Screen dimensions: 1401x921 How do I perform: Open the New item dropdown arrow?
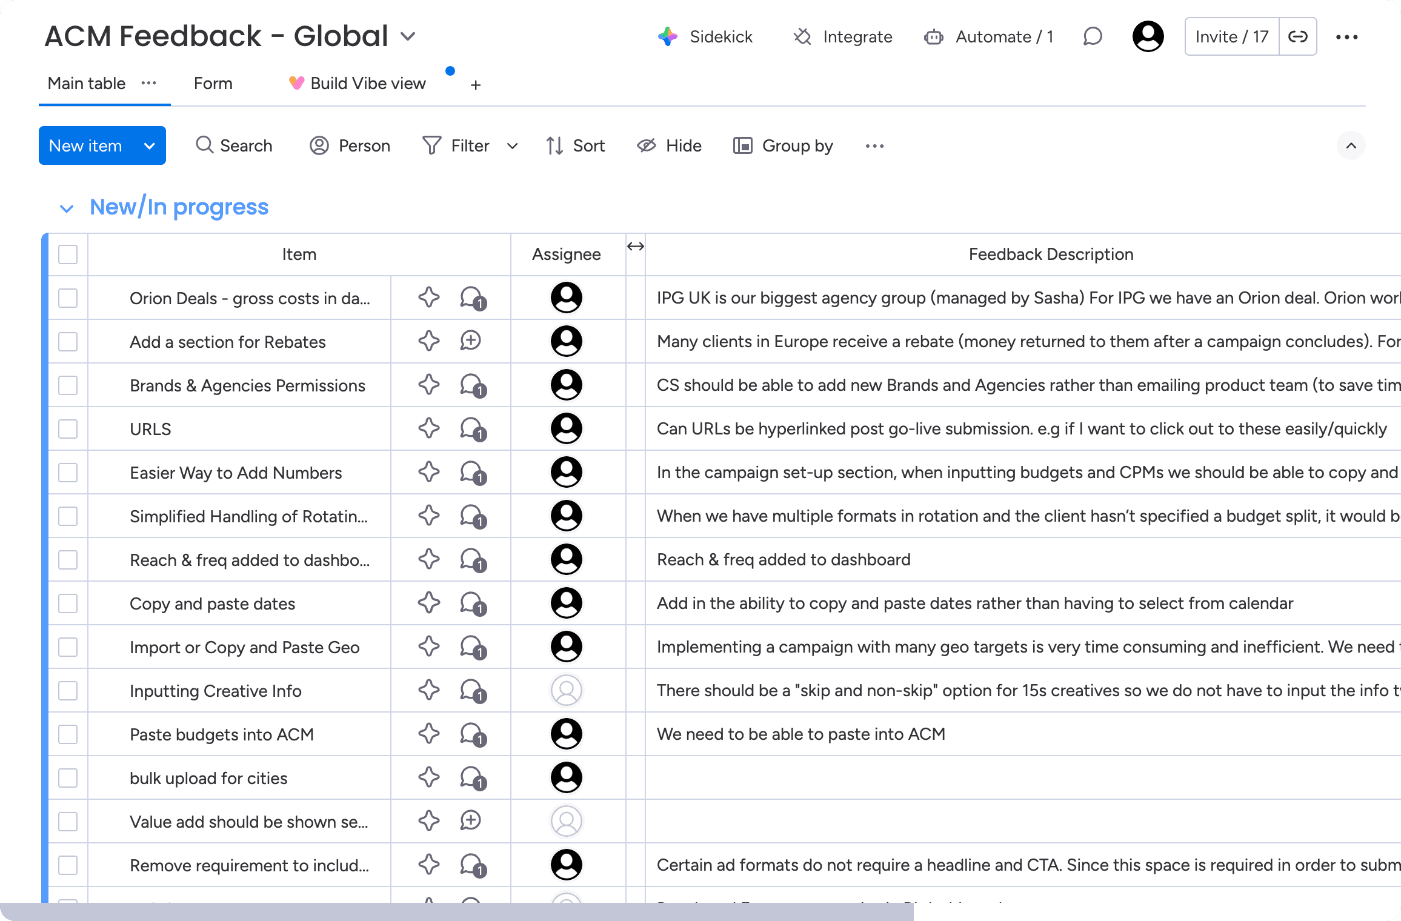point(150,146)
